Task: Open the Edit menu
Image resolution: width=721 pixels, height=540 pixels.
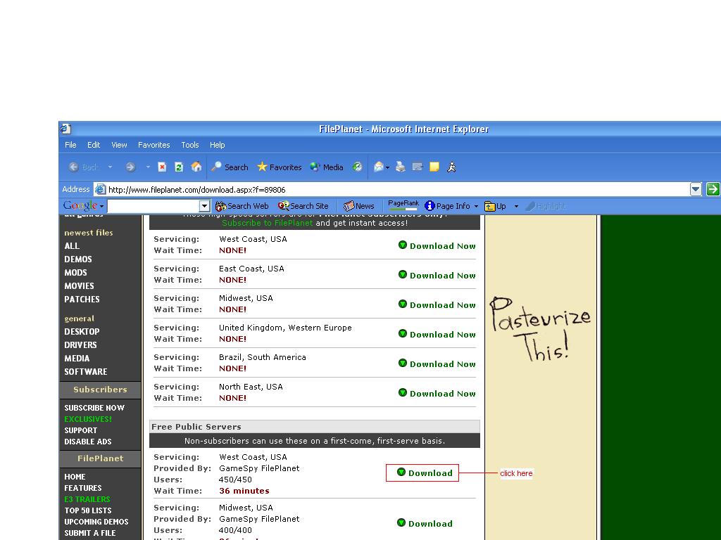Action: click(x=94, y=145)
